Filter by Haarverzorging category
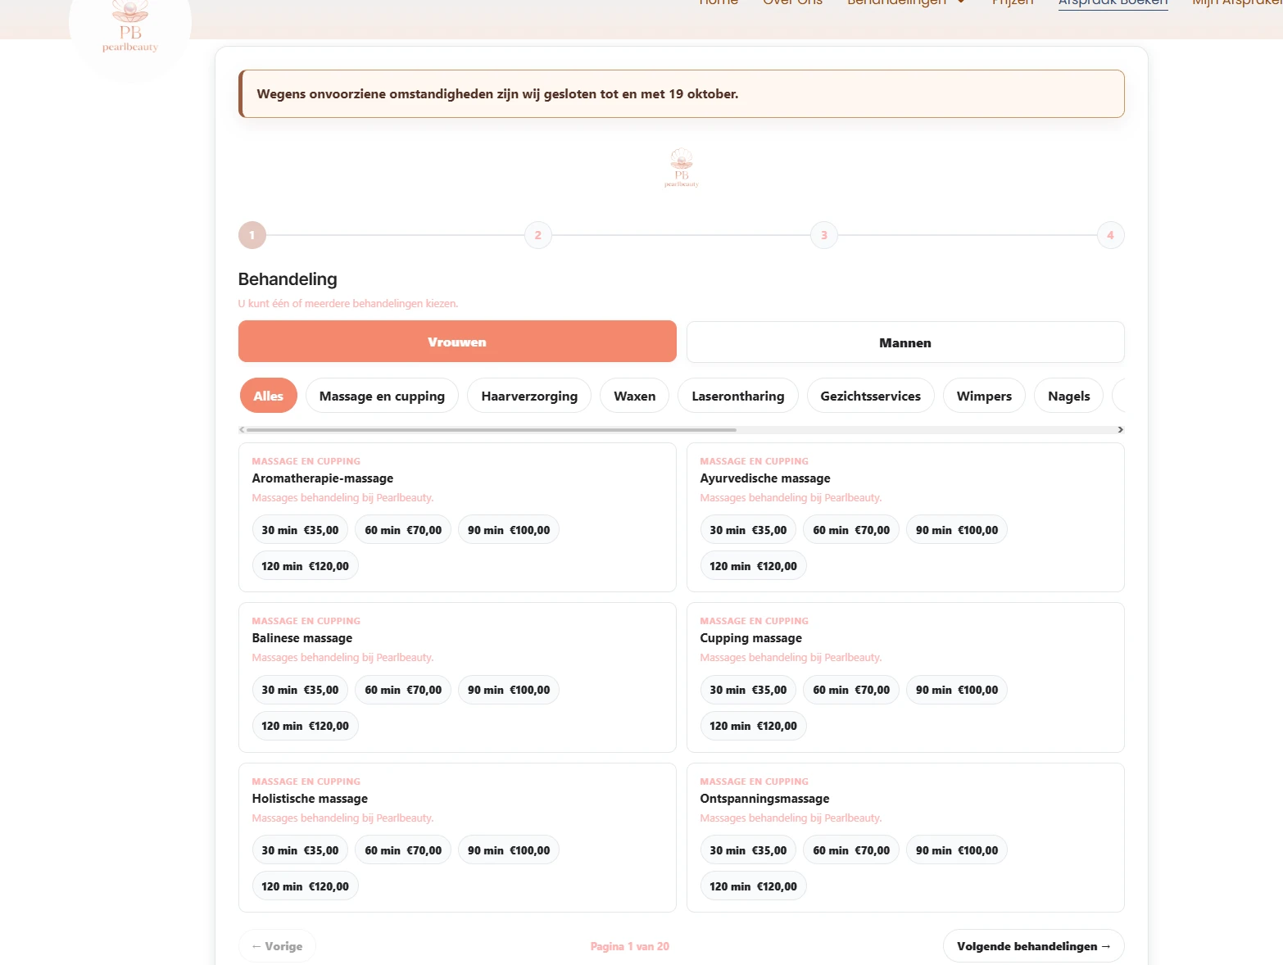 (x=529, y=396)
